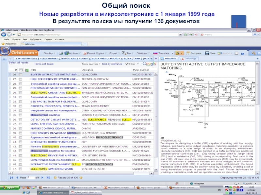Open the address bar history dropdown
261x195 pixels.
181,35
